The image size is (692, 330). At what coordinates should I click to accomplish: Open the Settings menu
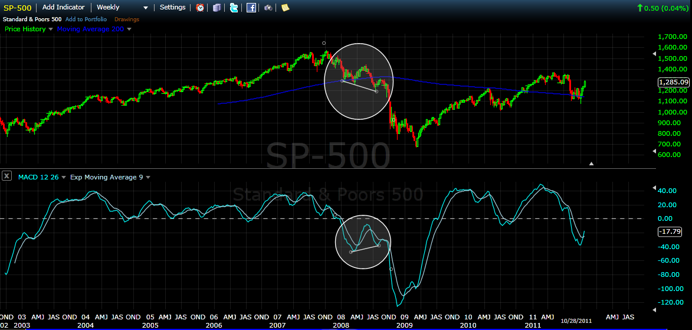173,8
